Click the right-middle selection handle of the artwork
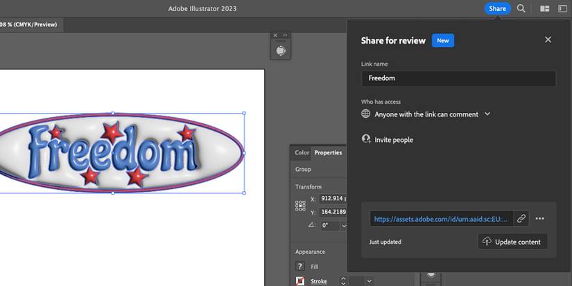Image resolution: width=572 pixels, height=286 pixels. coord(244,153)
